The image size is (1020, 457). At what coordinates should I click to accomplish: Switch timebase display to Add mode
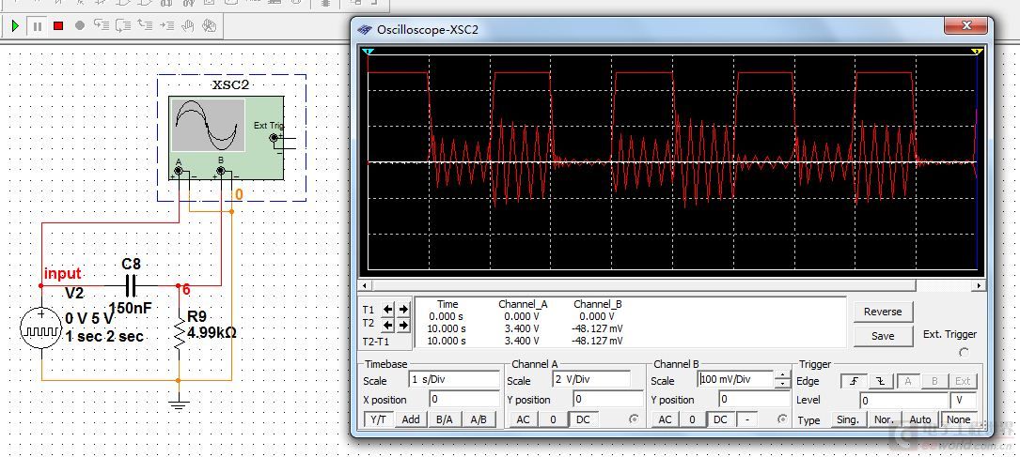click(411, 419)
